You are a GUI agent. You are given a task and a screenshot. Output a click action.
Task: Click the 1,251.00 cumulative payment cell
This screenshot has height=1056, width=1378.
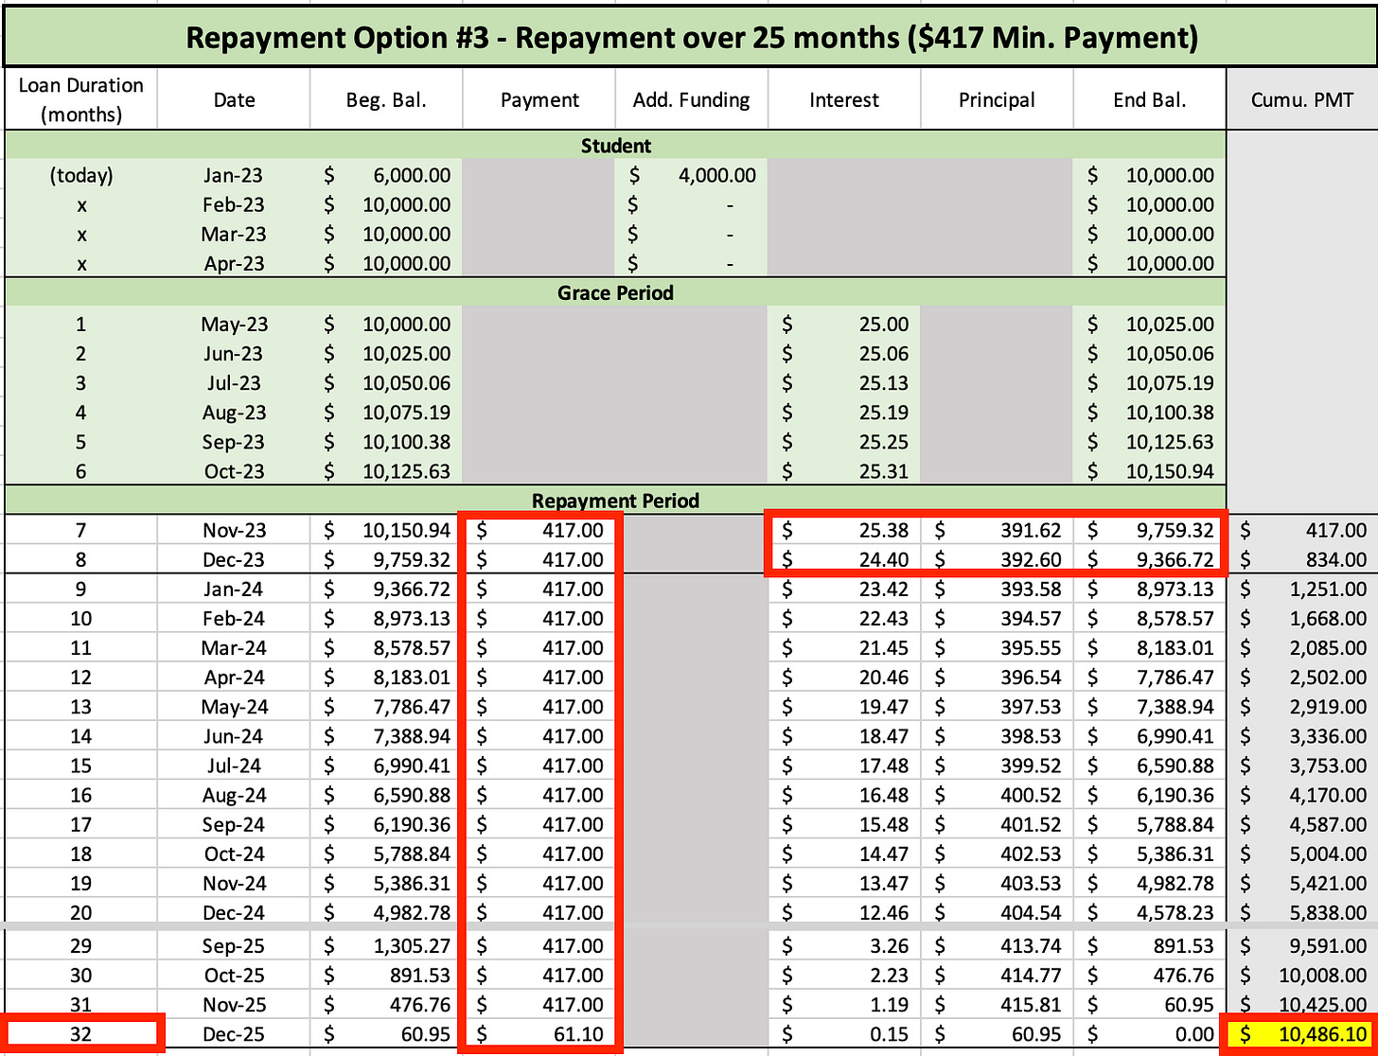pos(1302,589)
